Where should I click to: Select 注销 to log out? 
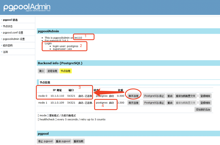coord(5,52)
